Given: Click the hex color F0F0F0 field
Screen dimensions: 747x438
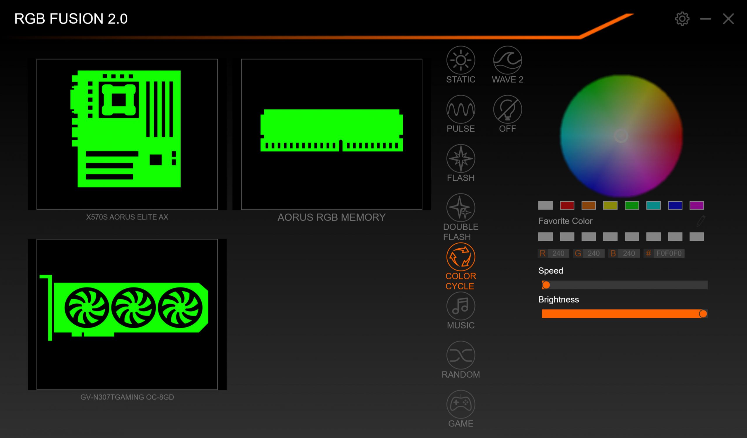Looking at the screenshot, I should click(x=669, y=253).
